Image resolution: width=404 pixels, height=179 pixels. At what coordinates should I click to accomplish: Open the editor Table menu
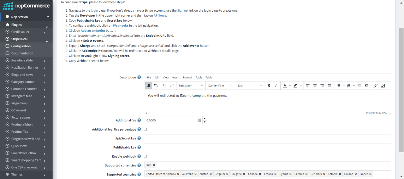209,77
